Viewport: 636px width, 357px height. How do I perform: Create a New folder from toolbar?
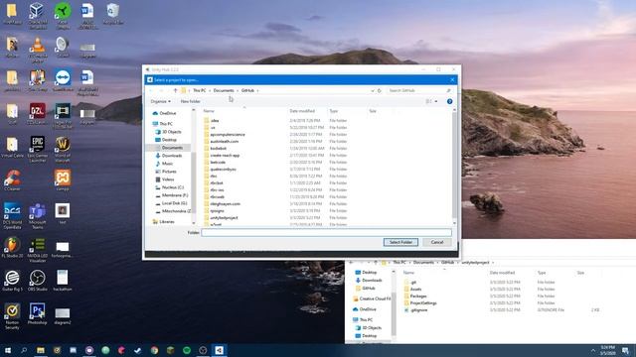pos(190,101)
